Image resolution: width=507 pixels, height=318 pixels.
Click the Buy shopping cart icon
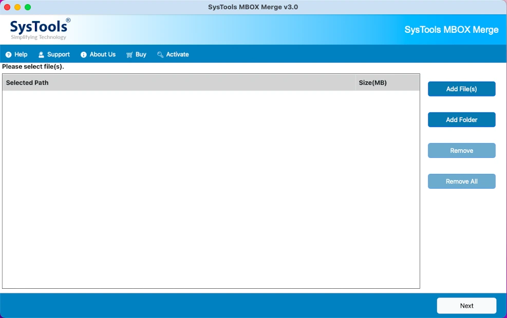click(129, 54)
